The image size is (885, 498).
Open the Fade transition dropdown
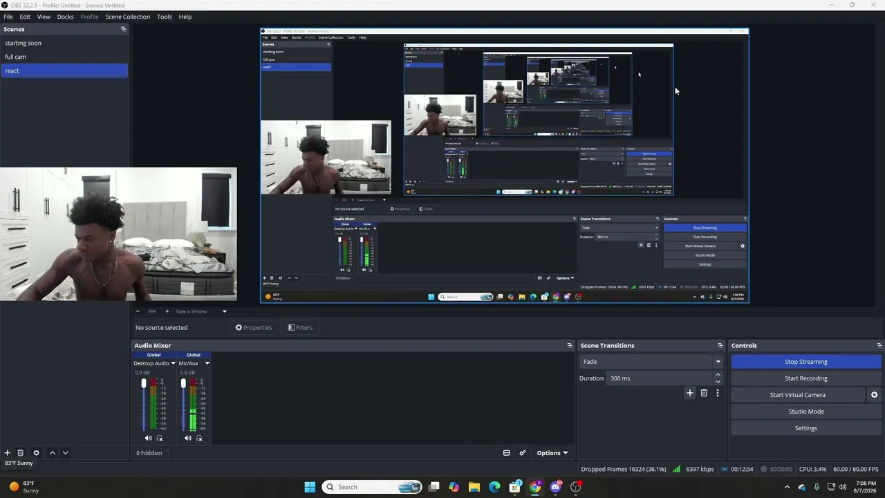[x=651, y=362]
